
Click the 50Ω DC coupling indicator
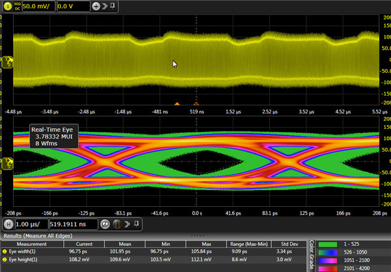point(18,5)
